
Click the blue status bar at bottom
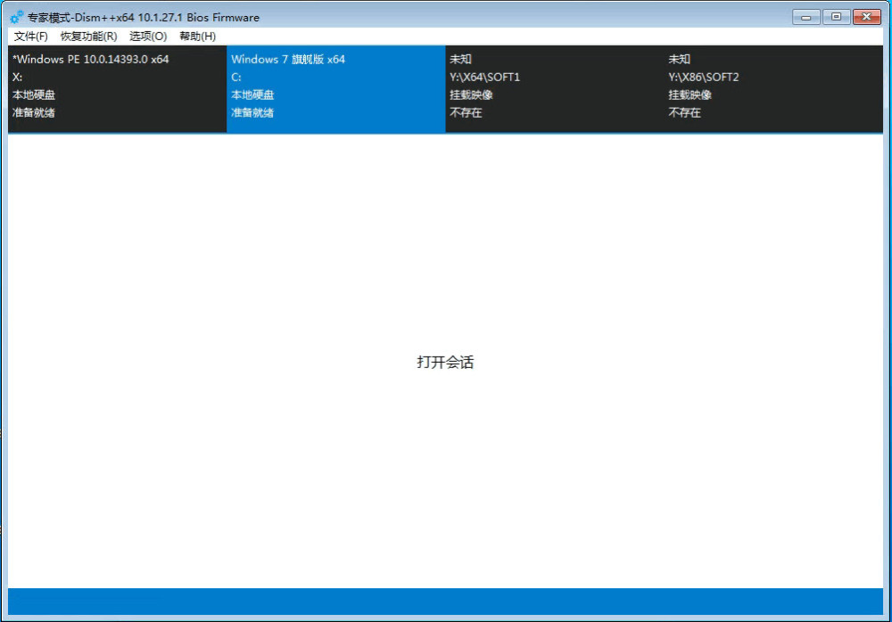coord(445,602)
